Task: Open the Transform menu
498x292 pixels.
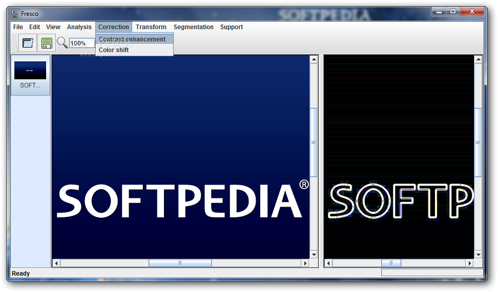Action: (x=151, y=27)
